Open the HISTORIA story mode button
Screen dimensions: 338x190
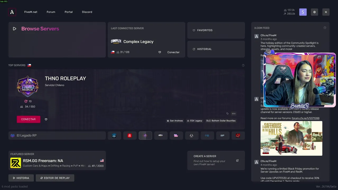click(x=21, y=178)
